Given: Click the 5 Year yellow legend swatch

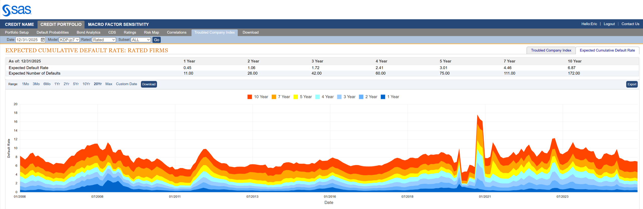Looking at the screenshot, I should pyautogui.click(x=296, y=97).
